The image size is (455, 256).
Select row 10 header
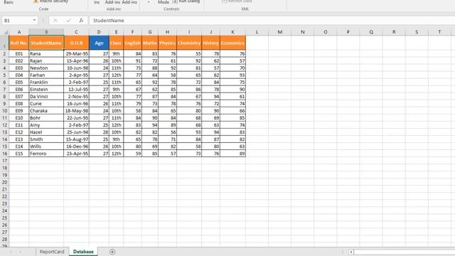point(4,111)
